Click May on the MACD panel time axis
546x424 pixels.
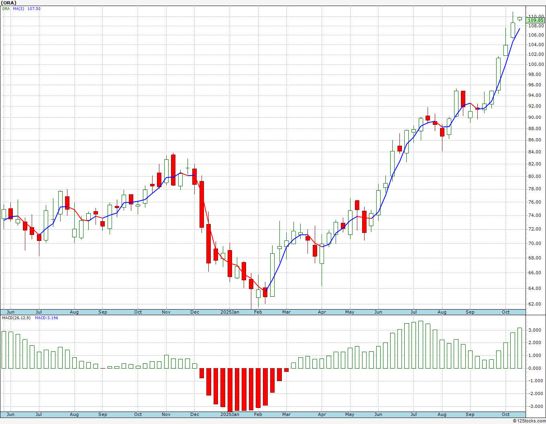[x=350, y=414]
